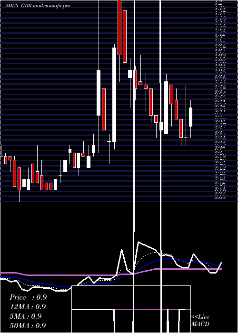
Task: Select the 5MA : 0.9 value
Action: [x=26, y=316]
